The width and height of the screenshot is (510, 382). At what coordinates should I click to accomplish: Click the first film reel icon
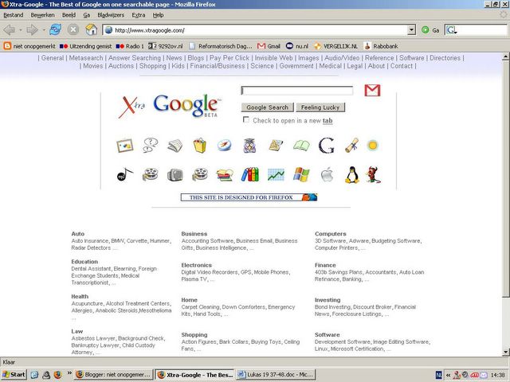151,174
